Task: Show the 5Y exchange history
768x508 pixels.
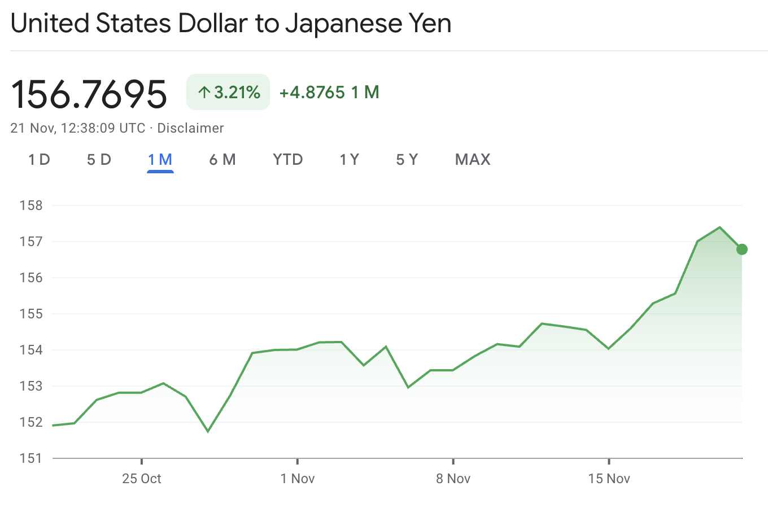Action: coord(407,160)
